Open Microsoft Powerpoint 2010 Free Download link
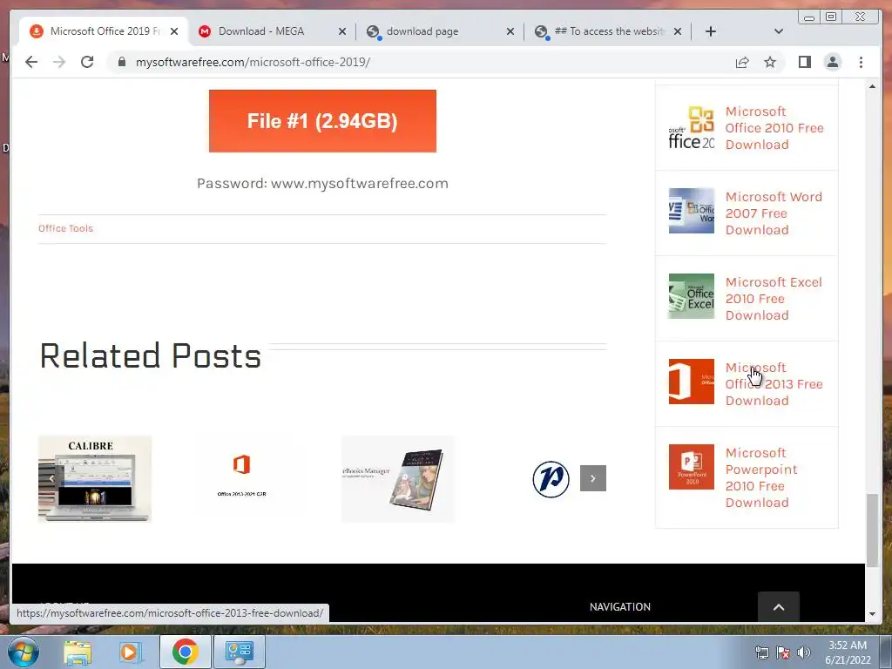Screen dimensions: 892x669 761,477
